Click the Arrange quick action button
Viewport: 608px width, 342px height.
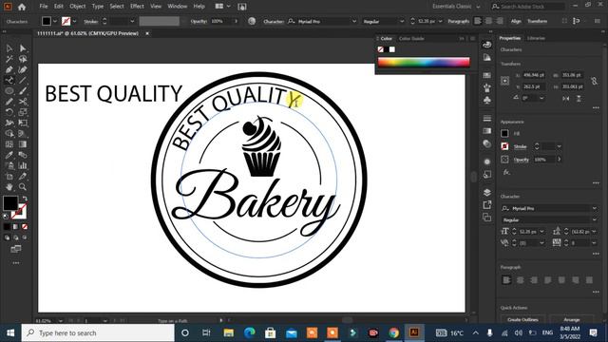[572, 319]
